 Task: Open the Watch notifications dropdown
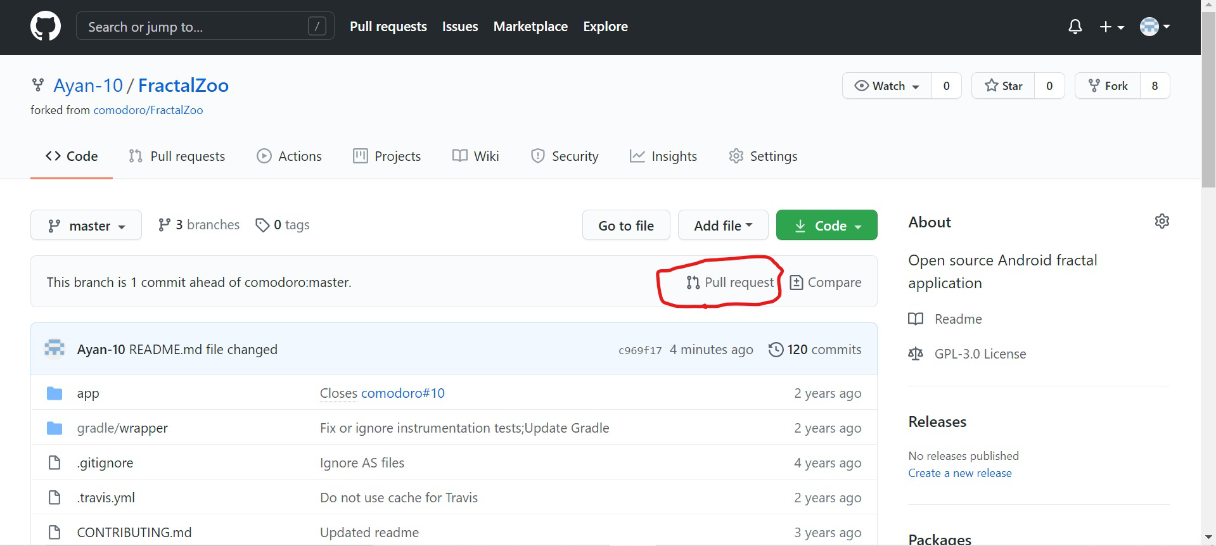[x=886, y=86]
